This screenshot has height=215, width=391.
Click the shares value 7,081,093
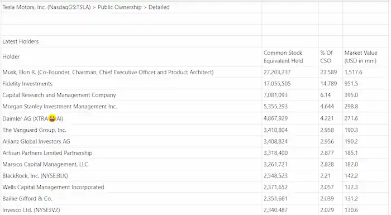tap(275, 95)
